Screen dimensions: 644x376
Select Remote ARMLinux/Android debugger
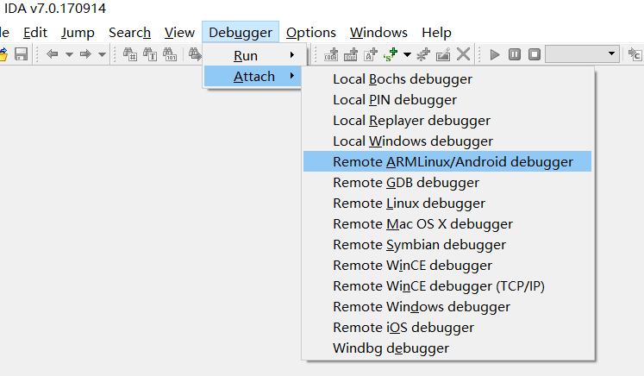[x=447, y=161]
